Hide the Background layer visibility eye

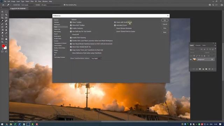[x=191, y=59]
